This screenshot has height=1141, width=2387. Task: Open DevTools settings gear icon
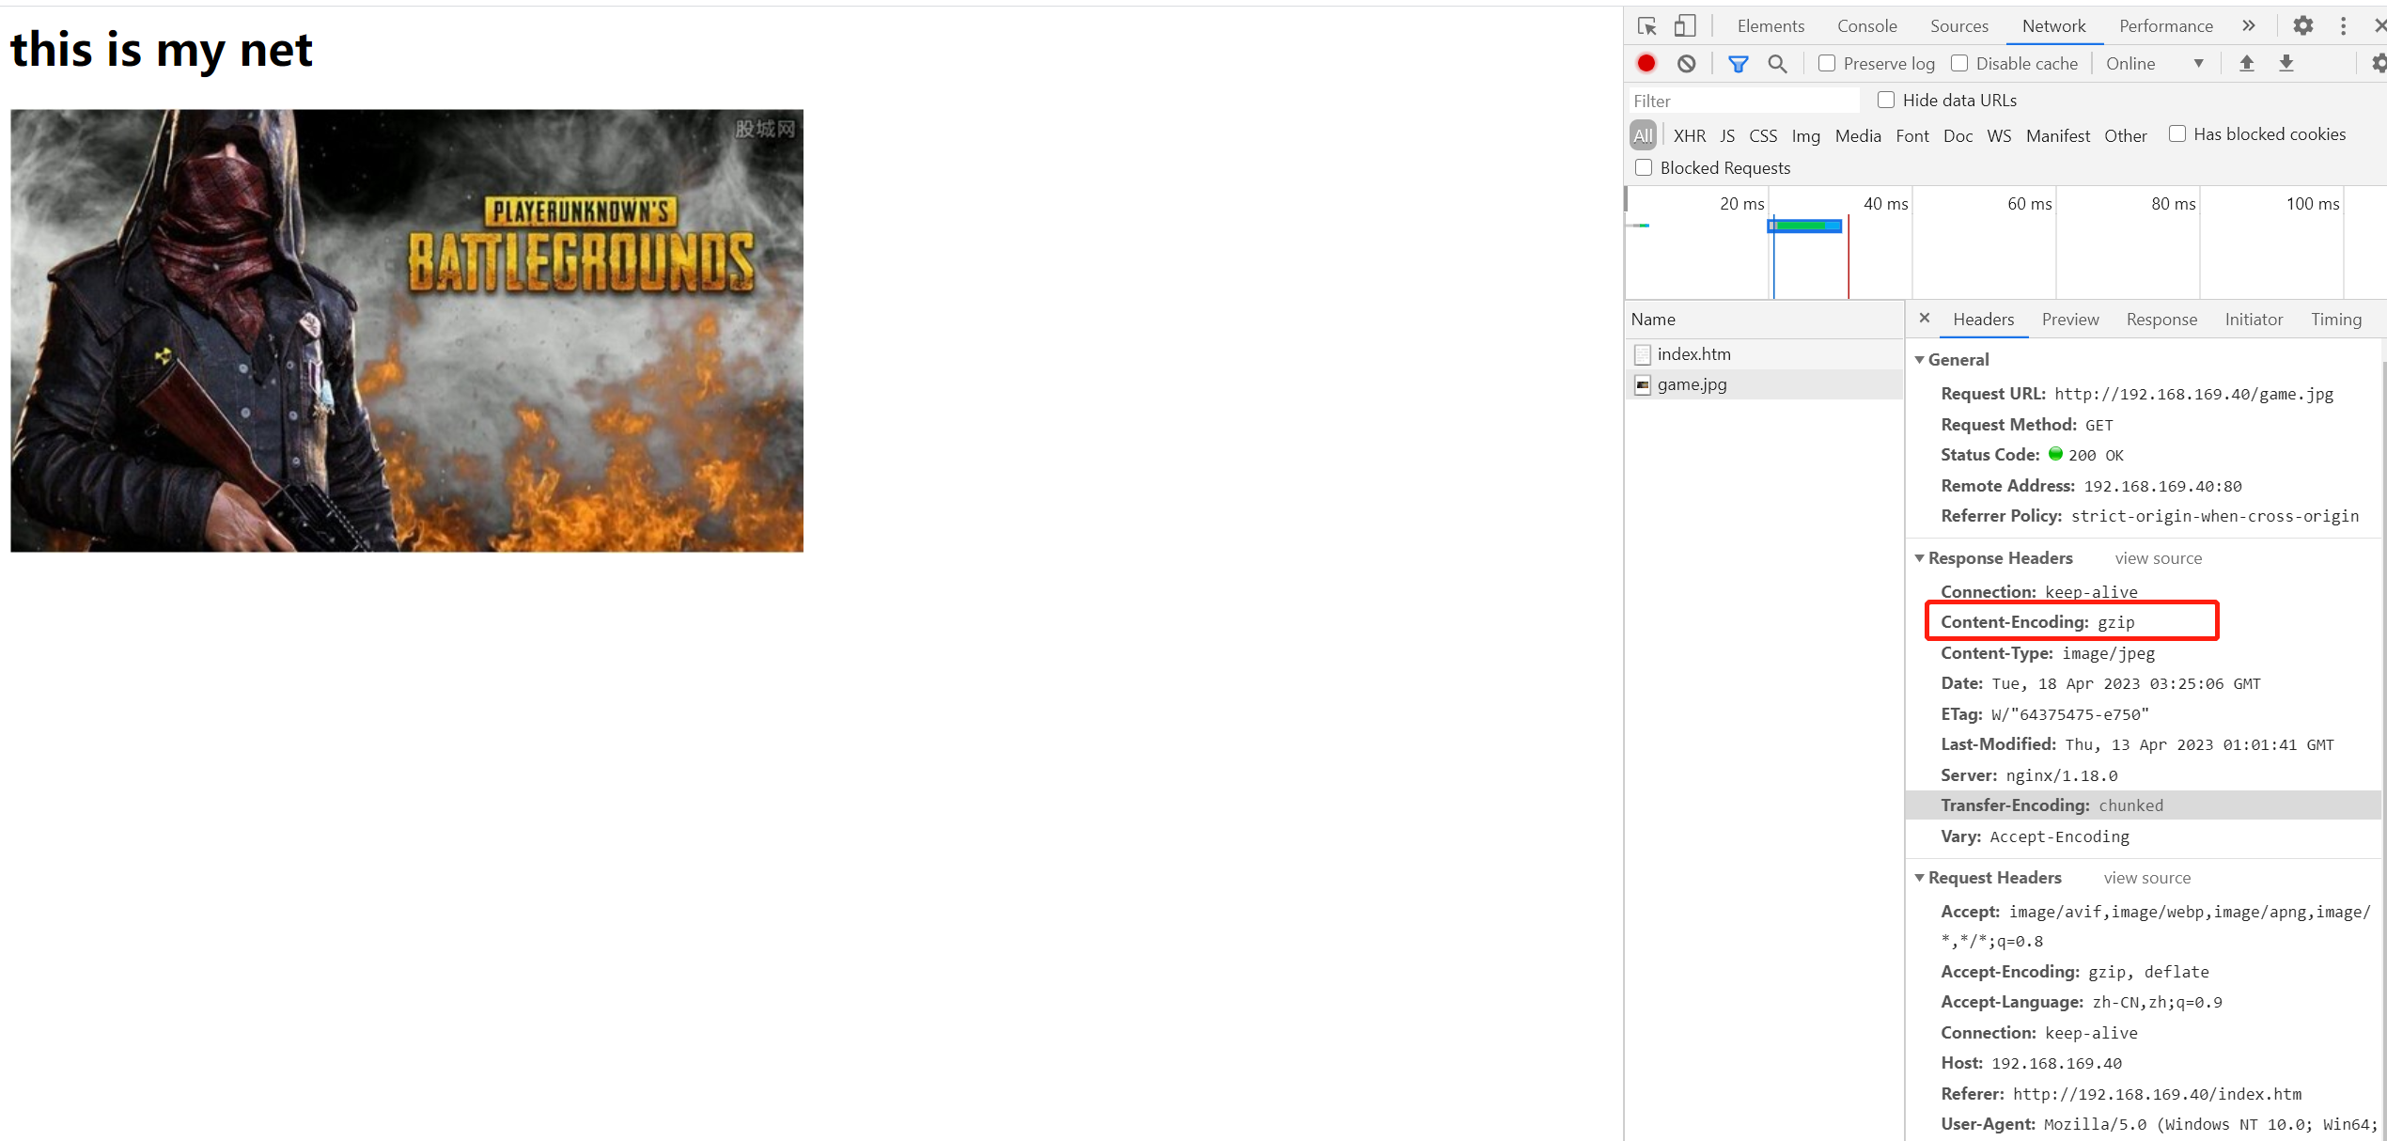[x=2302, y=25]
